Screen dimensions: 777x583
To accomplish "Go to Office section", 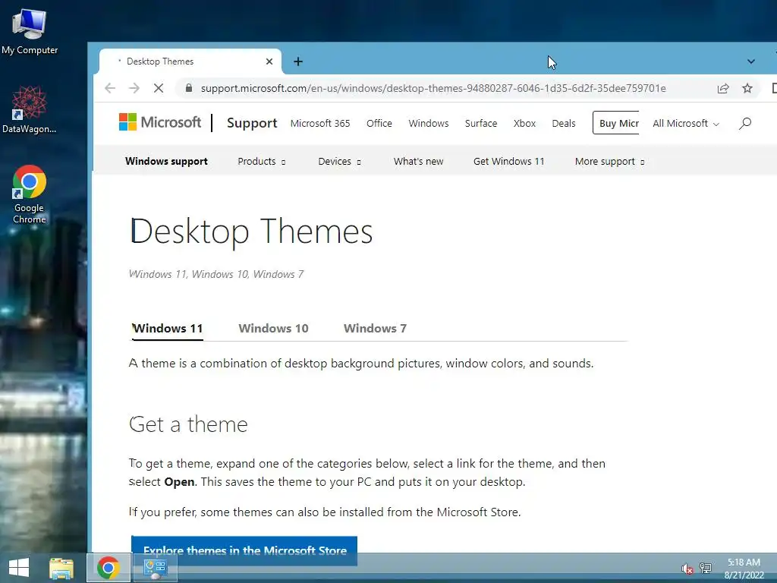I will [379, 124].
